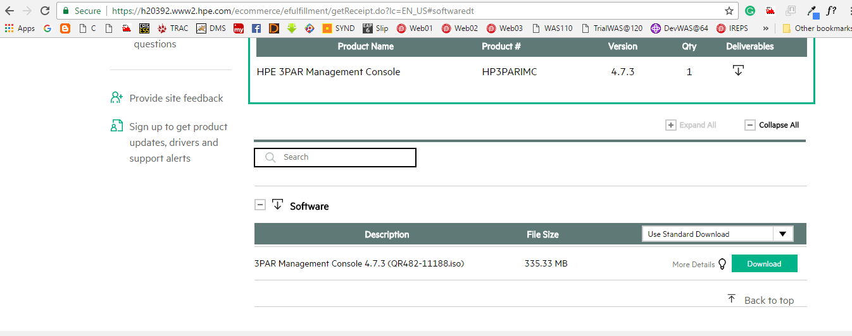Download 3PAR Management Console 4.7.3 ISO
Viewport: 852px width, 336px height.
pyautogui.click(x=764, y=264)
